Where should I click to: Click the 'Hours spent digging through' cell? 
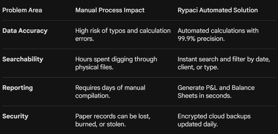click(116, 63)
